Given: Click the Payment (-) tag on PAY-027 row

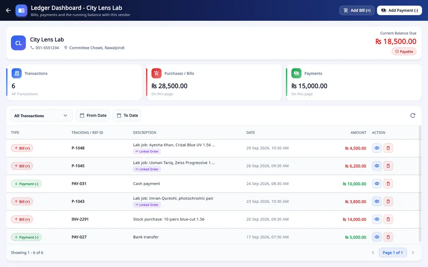Looking at the screenshot, I should coord(26,237).
